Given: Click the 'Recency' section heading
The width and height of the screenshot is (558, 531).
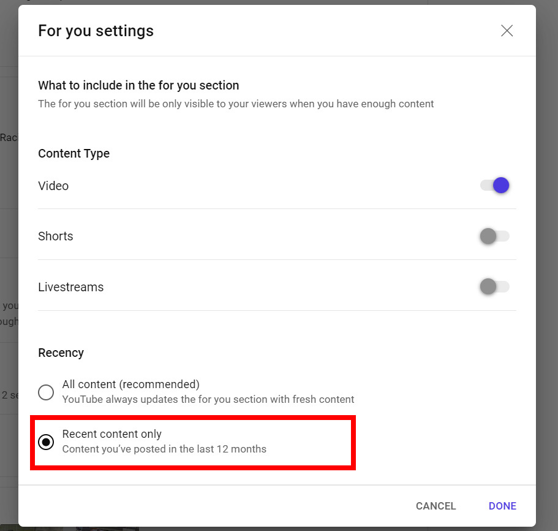Looking at the screenshot, I should [x=61, y=353].
